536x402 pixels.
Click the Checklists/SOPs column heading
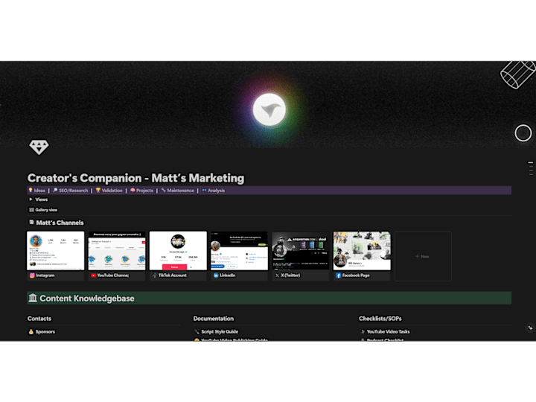(380, 319)
